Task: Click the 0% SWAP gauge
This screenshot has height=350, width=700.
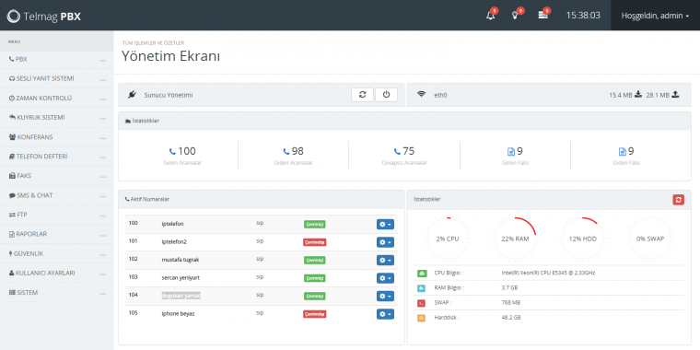Action: (x=650, y=239)
